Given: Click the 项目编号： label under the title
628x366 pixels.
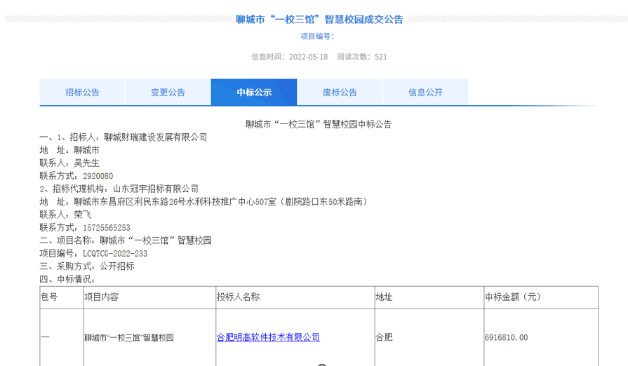Looking at the screenshot, I should pyautogui.click(x=317, y=36).
